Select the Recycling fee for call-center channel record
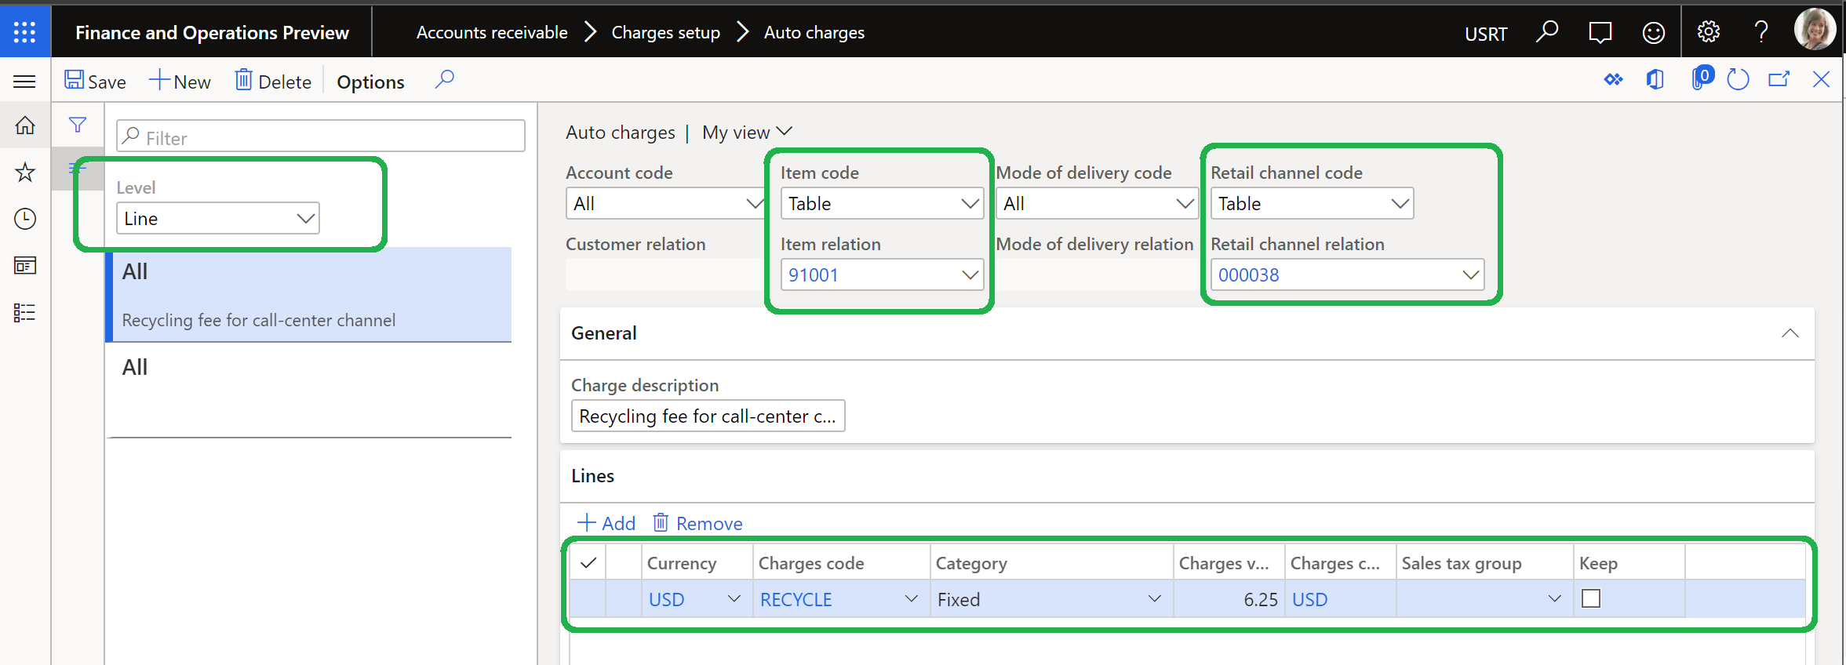 tap(309, 295)
